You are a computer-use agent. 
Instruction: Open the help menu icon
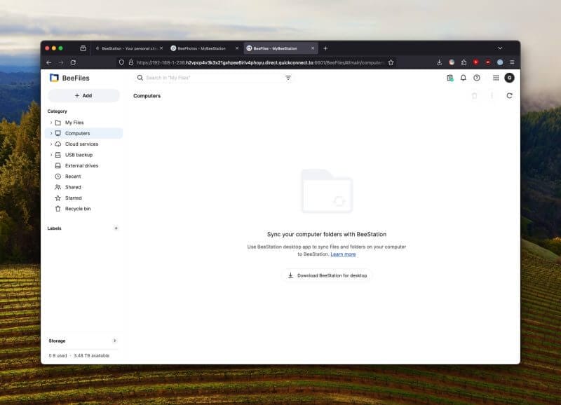[478, 78]
